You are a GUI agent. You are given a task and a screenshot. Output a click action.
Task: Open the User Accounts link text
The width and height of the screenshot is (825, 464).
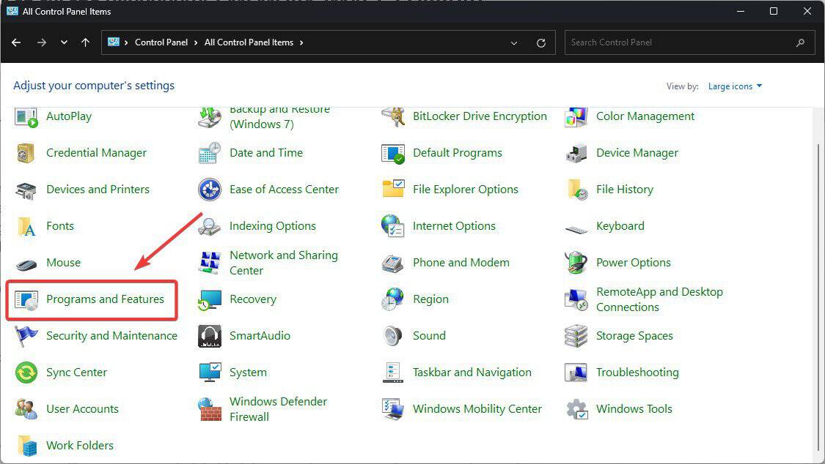coord(82,409)
